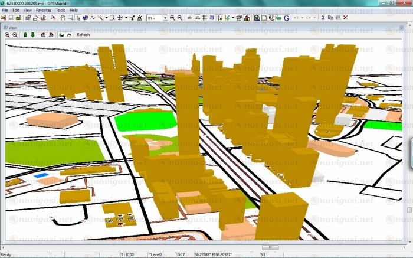Click the green up arrow in 3D View
The image size is (413, 258).
click(25, 35)
